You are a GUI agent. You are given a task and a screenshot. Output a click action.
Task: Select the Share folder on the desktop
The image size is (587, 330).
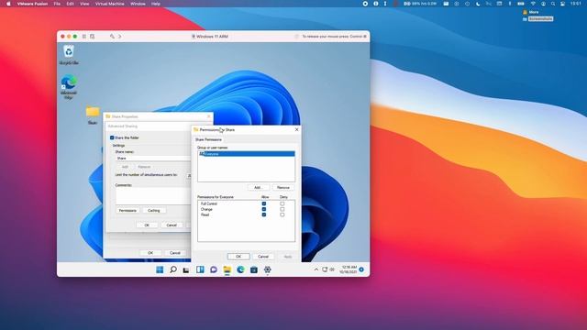(92, 115)
